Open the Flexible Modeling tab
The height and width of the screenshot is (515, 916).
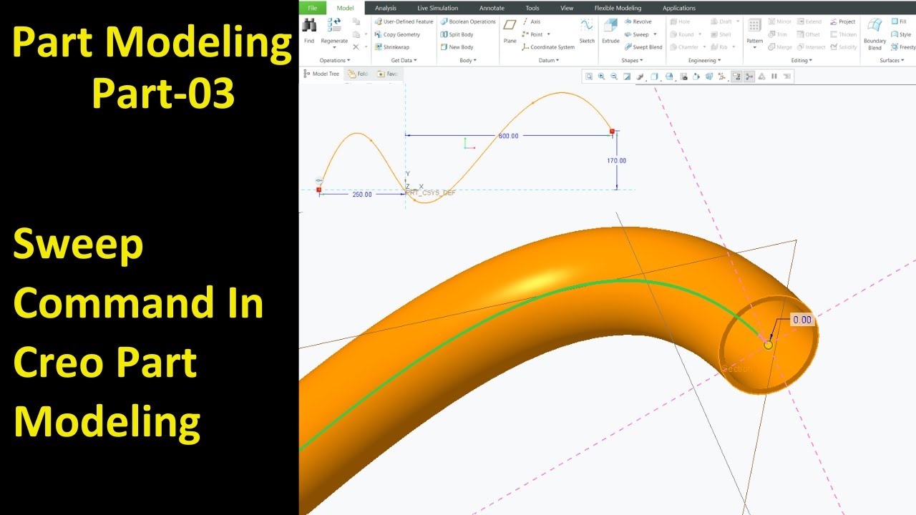[x=618, y=8]
